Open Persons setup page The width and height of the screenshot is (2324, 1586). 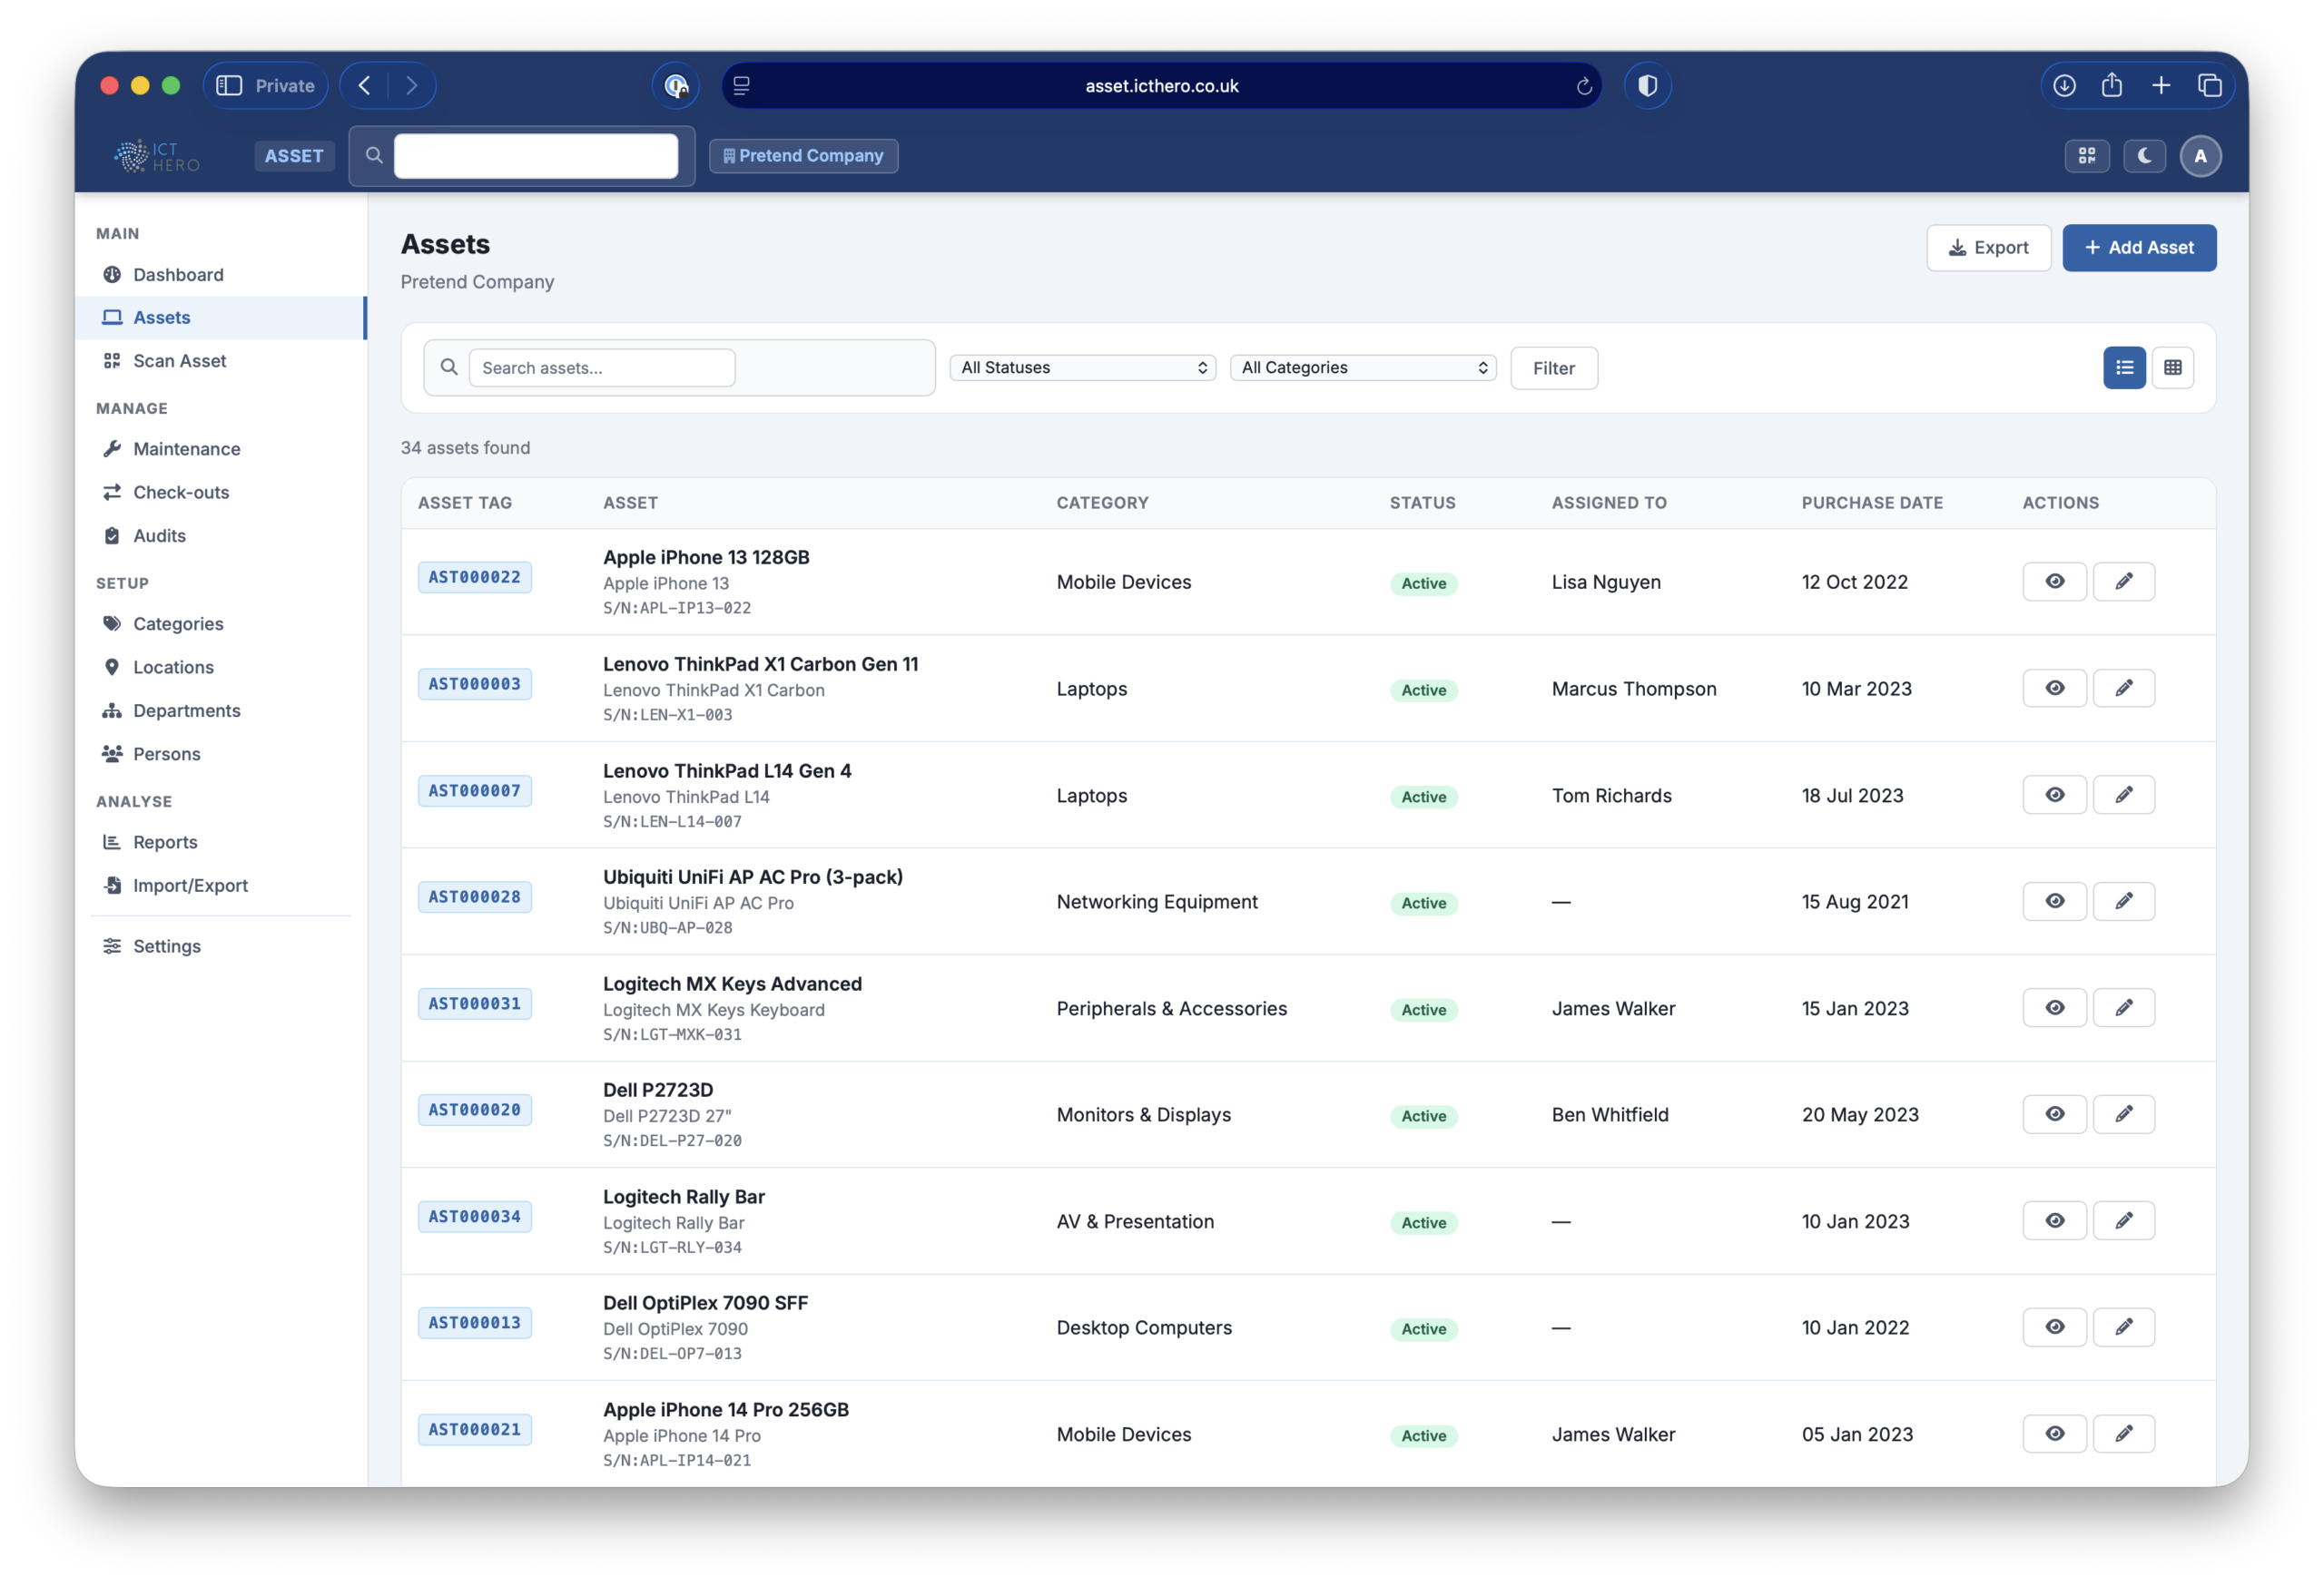click(x=221, y=755)
